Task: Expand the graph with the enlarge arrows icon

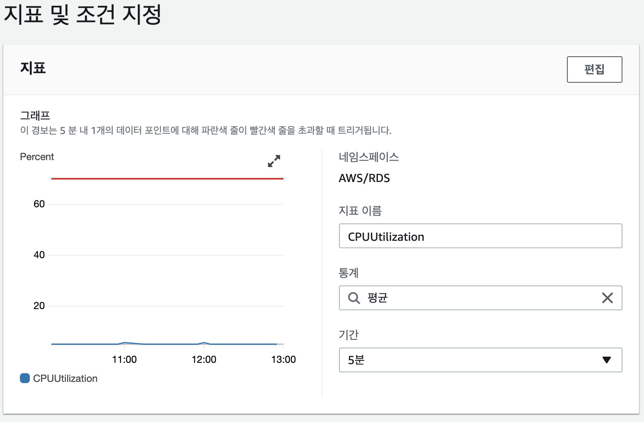Action: (x=274, y=161)
